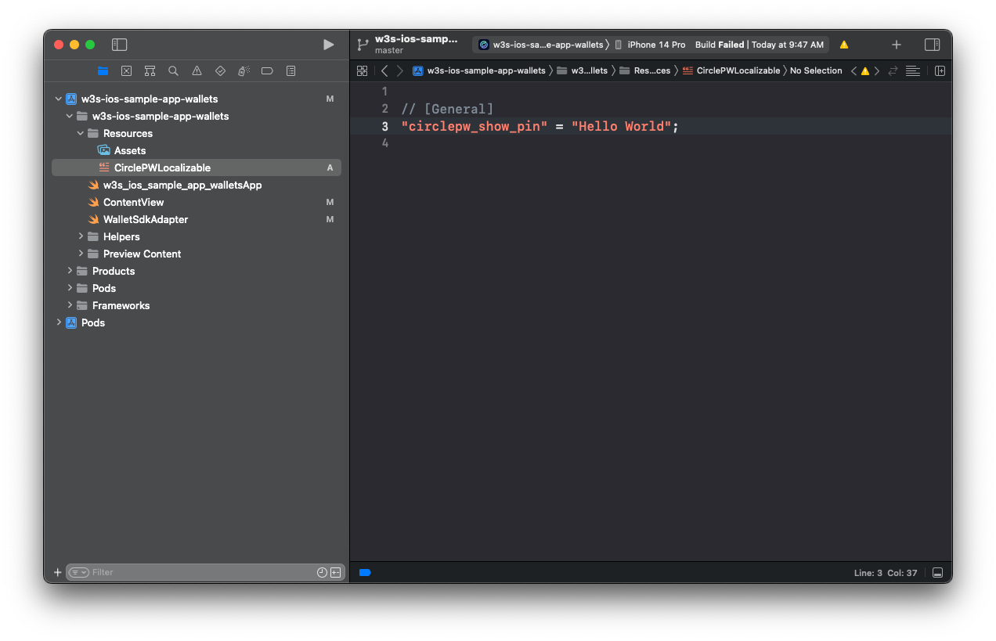
Task: Click the blue breakpoint tag in the bottom bar
Action: click(x=365, y=572)
